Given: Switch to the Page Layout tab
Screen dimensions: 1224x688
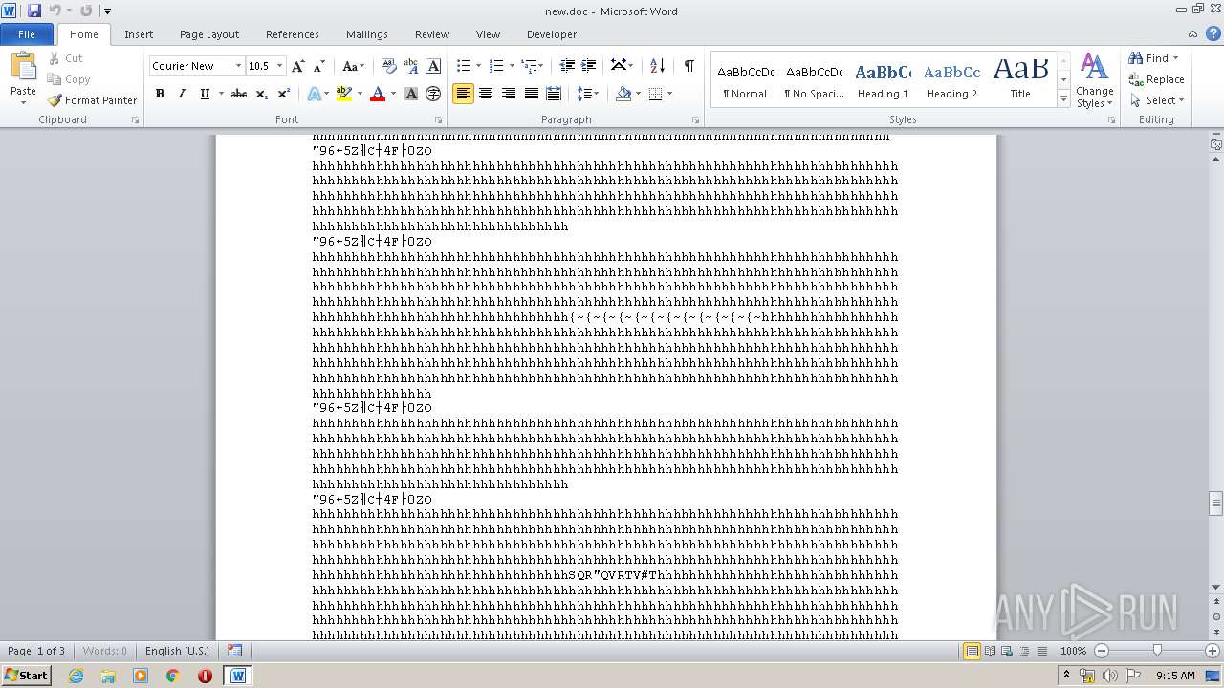Looking at the screenshot, I should click(x=209, y=33).
